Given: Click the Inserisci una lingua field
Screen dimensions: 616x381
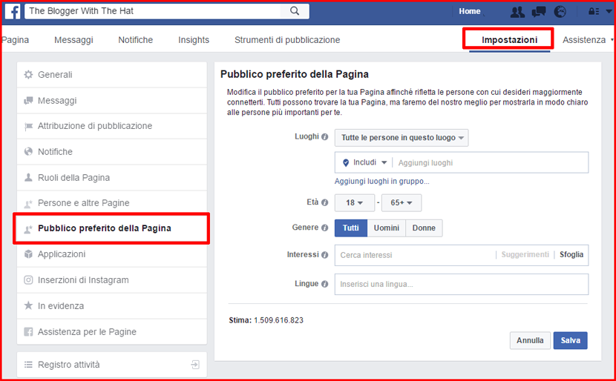Looking at the screenshot, I should 462,284.
